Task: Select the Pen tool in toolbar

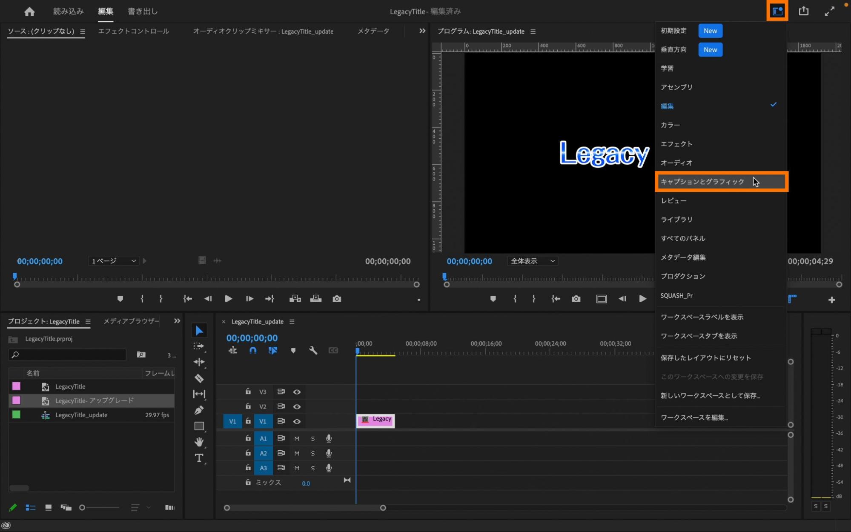Action: [199, 410]
